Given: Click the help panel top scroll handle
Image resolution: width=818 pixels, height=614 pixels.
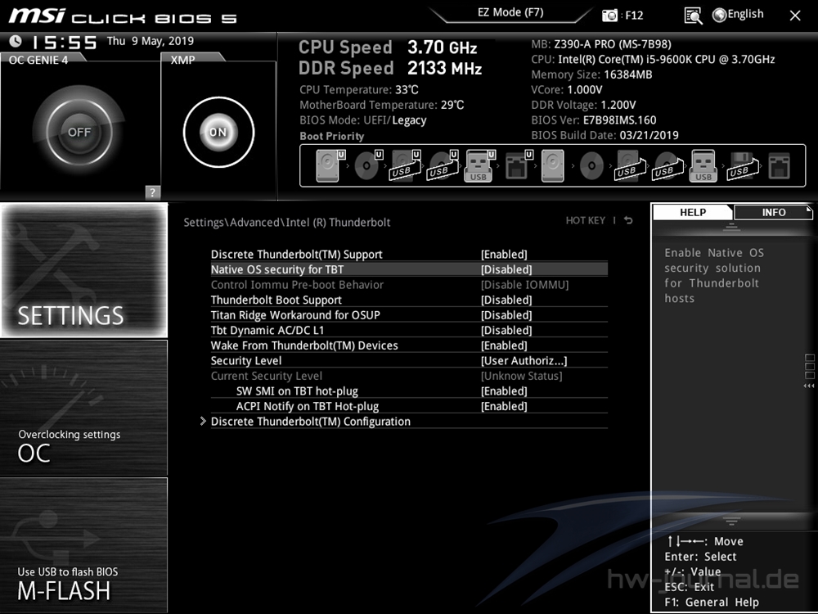Looking at the screenshot, I should tap(731, 227).
